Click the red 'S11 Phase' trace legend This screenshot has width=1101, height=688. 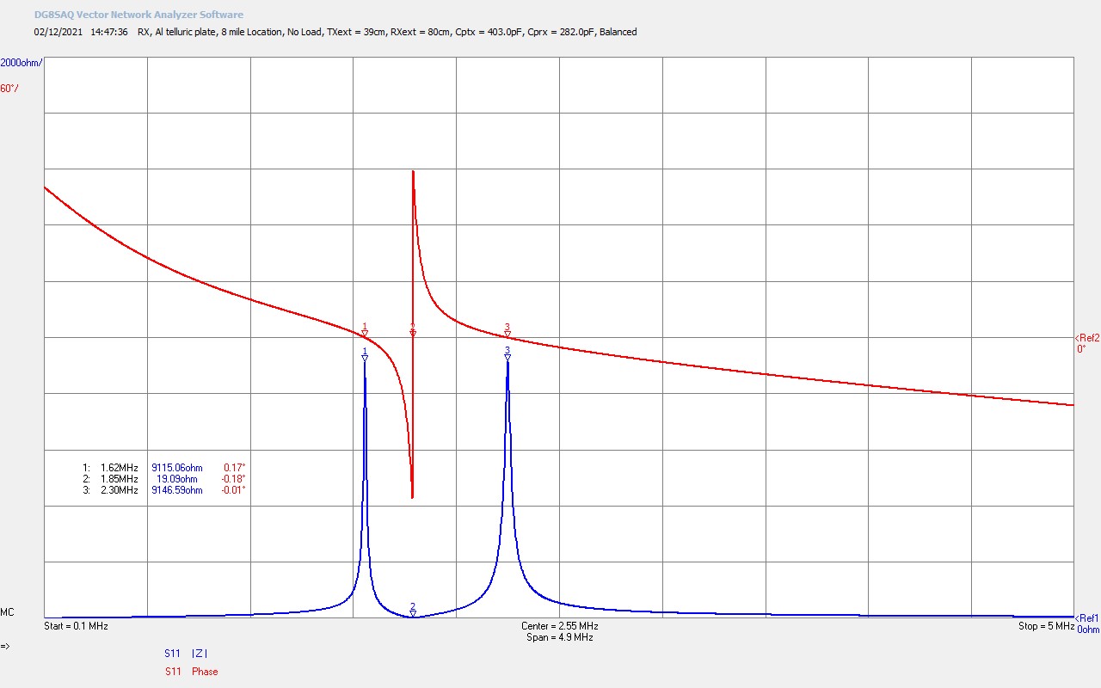click(191, 672)
